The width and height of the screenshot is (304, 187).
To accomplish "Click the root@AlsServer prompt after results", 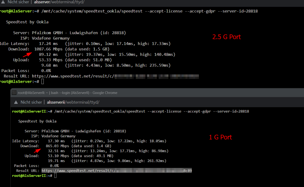I will coord(19,82).
